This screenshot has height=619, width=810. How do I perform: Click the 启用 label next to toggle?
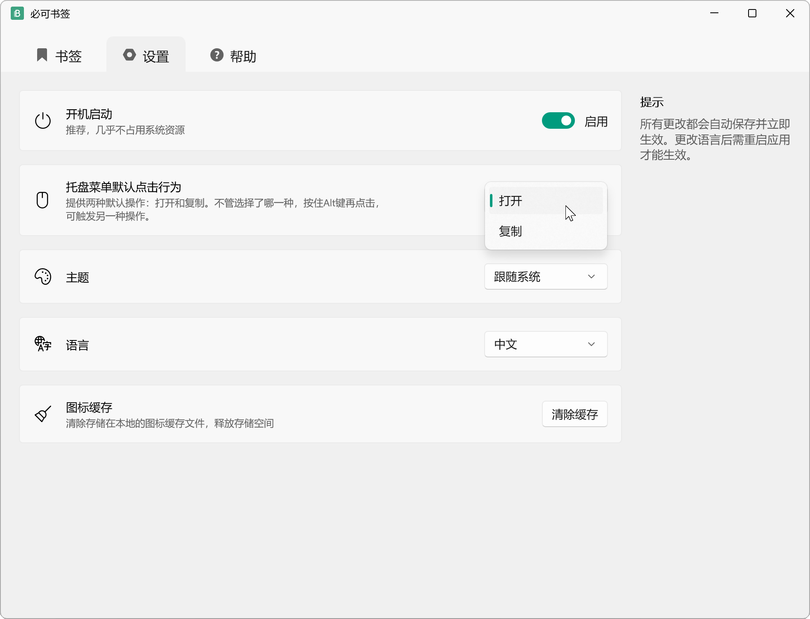596,122
